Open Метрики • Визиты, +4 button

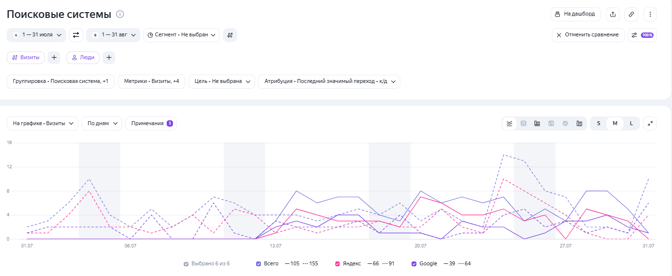pyautogui.click(x=152, y=81)
